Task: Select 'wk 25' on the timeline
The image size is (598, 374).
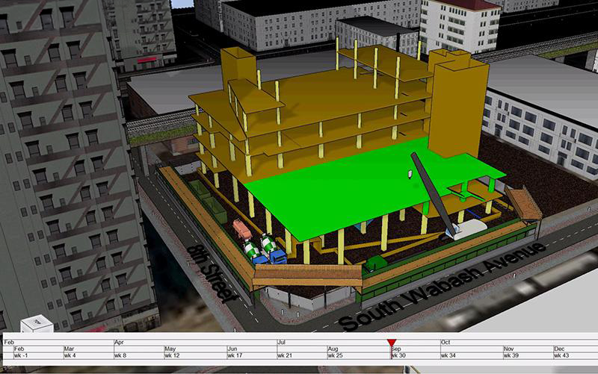Action: (x=335, y=356)
